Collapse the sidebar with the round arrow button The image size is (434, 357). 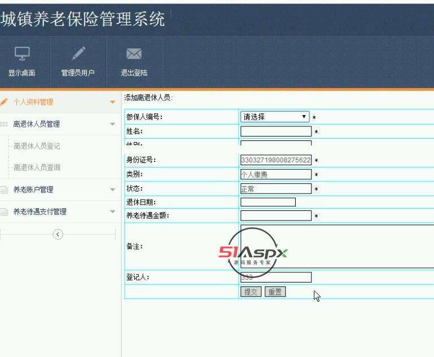tap(58, 235)
